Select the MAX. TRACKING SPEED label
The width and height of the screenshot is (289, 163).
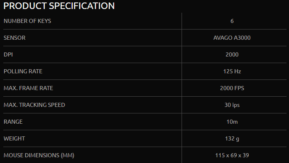tap(34, 105)
